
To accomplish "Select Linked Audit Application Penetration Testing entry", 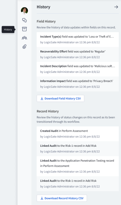I will click(78, 166).
